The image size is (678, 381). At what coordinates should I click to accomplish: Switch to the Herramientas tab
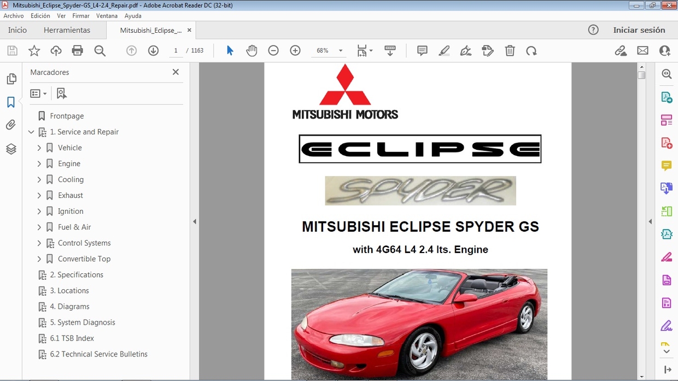(x=67, y=30)
